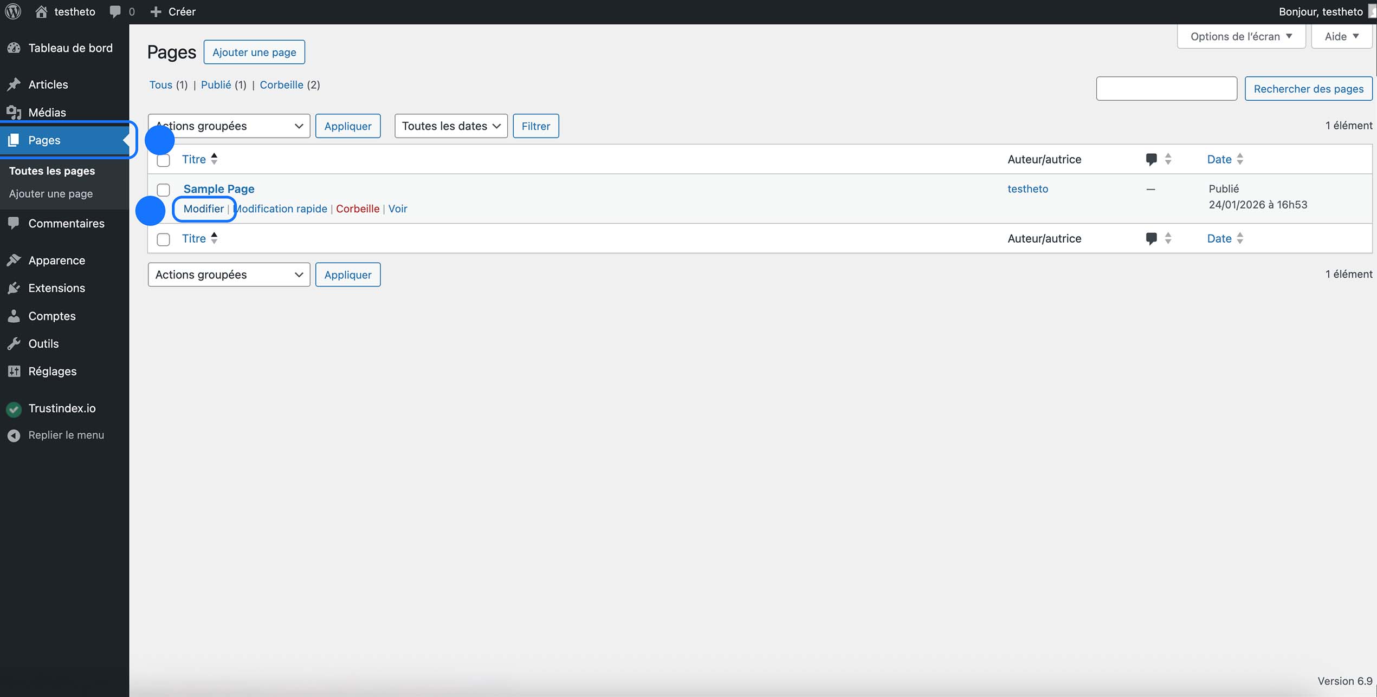The image size is (1377, 697).
Task: Switch to the Corbeille filter tab
Action: click(281, 85)
